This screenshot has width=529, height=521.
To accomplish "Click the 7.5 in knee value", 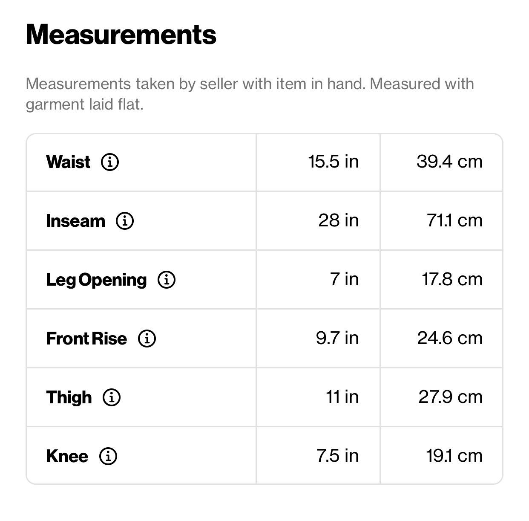I will tap(337, 456).
